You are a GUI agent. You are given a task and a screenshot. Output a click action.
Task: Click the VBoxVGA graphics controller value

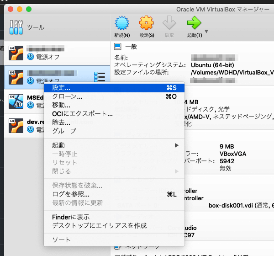[233, 154]
